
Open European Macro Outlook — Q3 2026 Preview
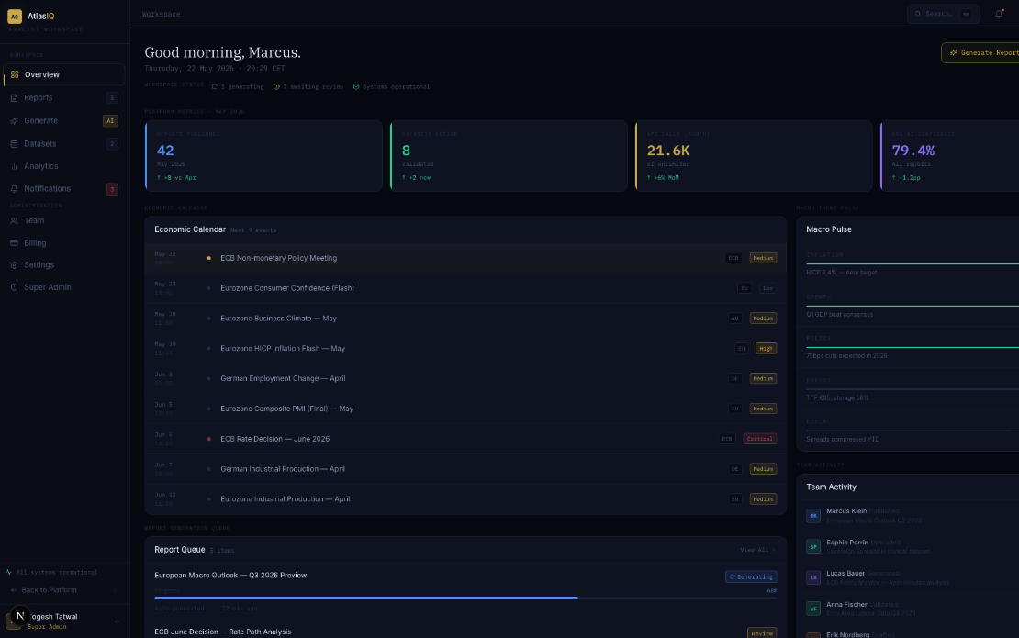[230, 576]
